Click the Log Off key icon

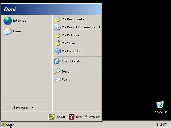[52, 117]
